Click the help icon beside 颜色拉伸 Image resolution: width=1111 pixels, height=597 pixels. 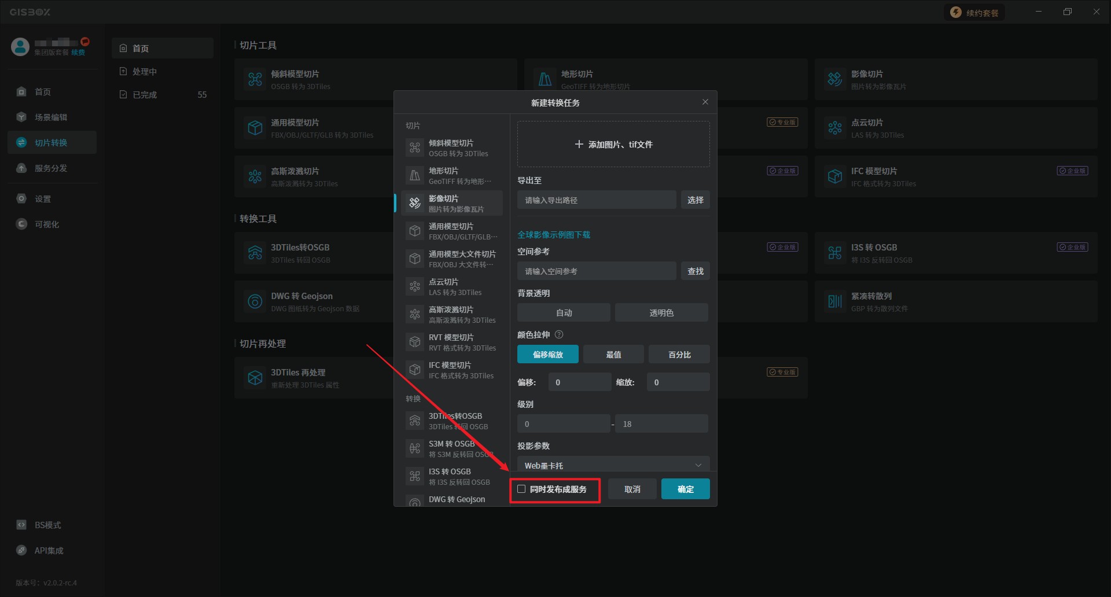click(x=559, y=334)
